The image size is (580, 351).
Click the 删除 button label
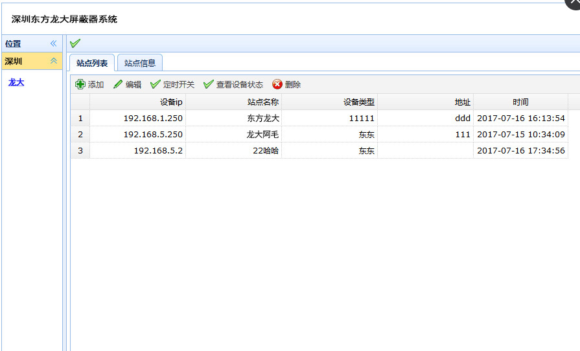click(292, 85)
